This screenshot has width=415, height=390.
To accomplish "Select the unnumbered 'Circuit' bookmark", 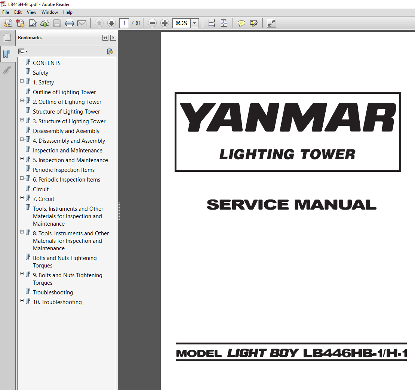I will (x=41, y=189).
